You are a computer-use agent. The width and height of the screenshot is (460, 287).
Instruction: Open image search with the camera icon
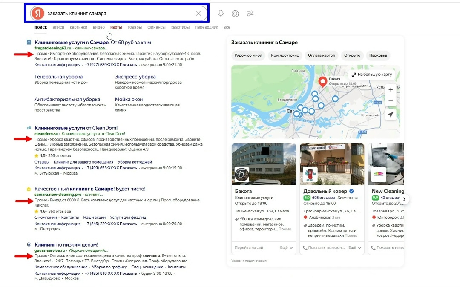(235, 14)
